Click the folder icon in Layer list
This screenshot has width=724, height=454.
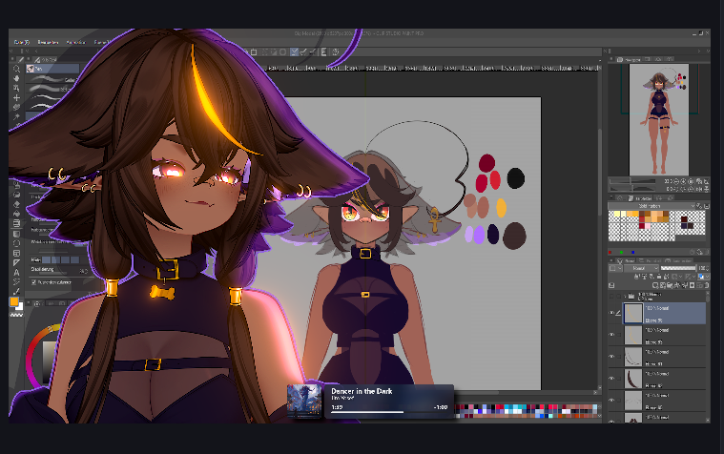[x=631, y=296]
